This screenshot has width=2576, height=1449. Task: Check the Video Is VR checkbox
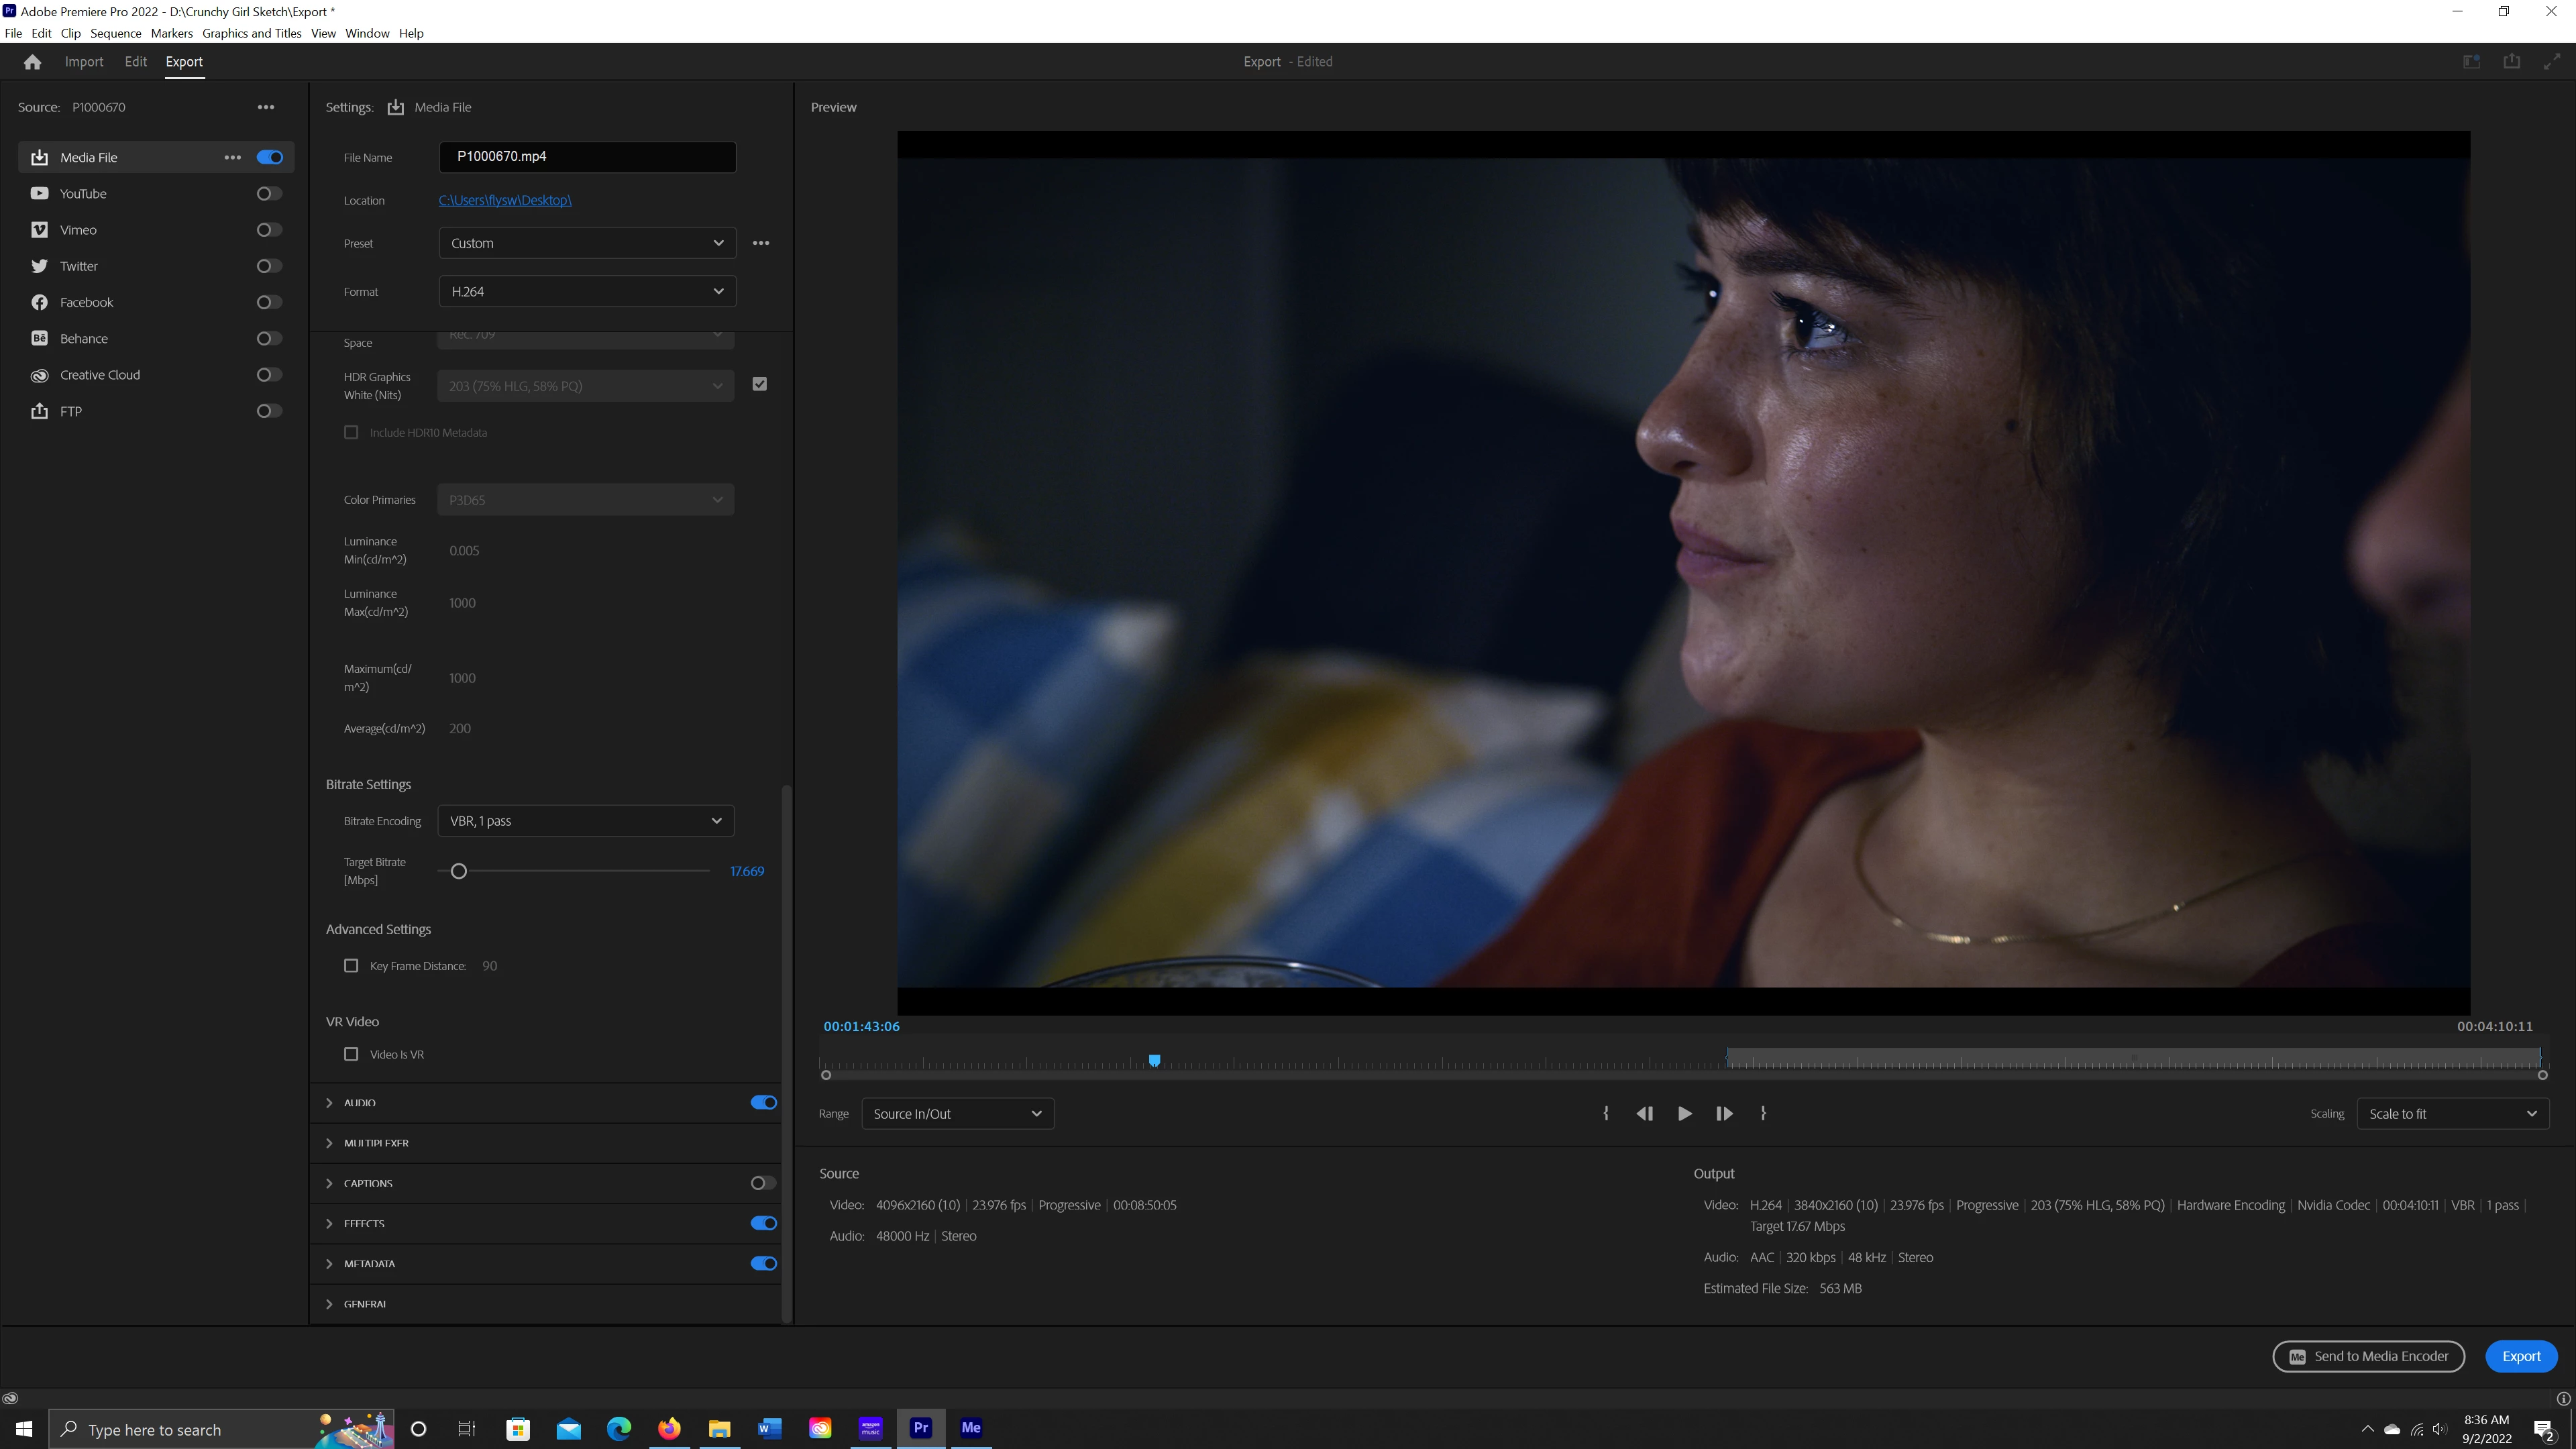351,1054
